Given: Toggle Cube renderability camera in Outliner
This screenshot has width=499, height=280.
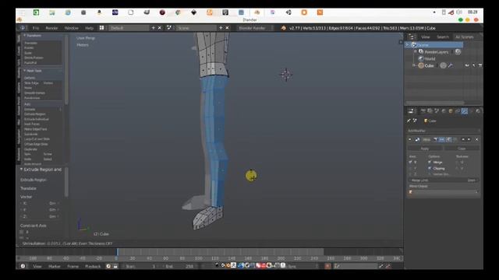Looking at the screenshot, I should pyautogui.click(x=480, y=65).
